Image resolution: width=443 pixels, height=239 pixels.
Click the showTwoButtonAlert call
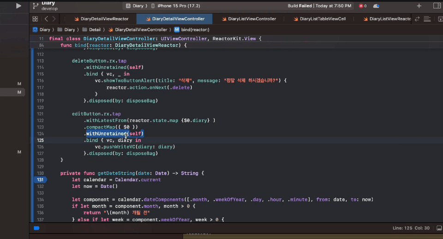pyautogui.click(x=129, y=81)
